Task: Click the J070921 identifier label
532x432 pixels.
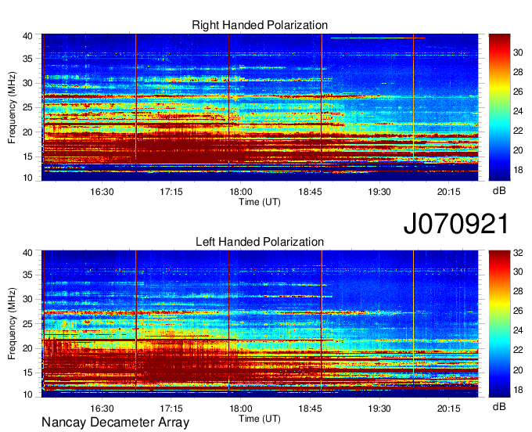Action: click(x=456, y=223)
